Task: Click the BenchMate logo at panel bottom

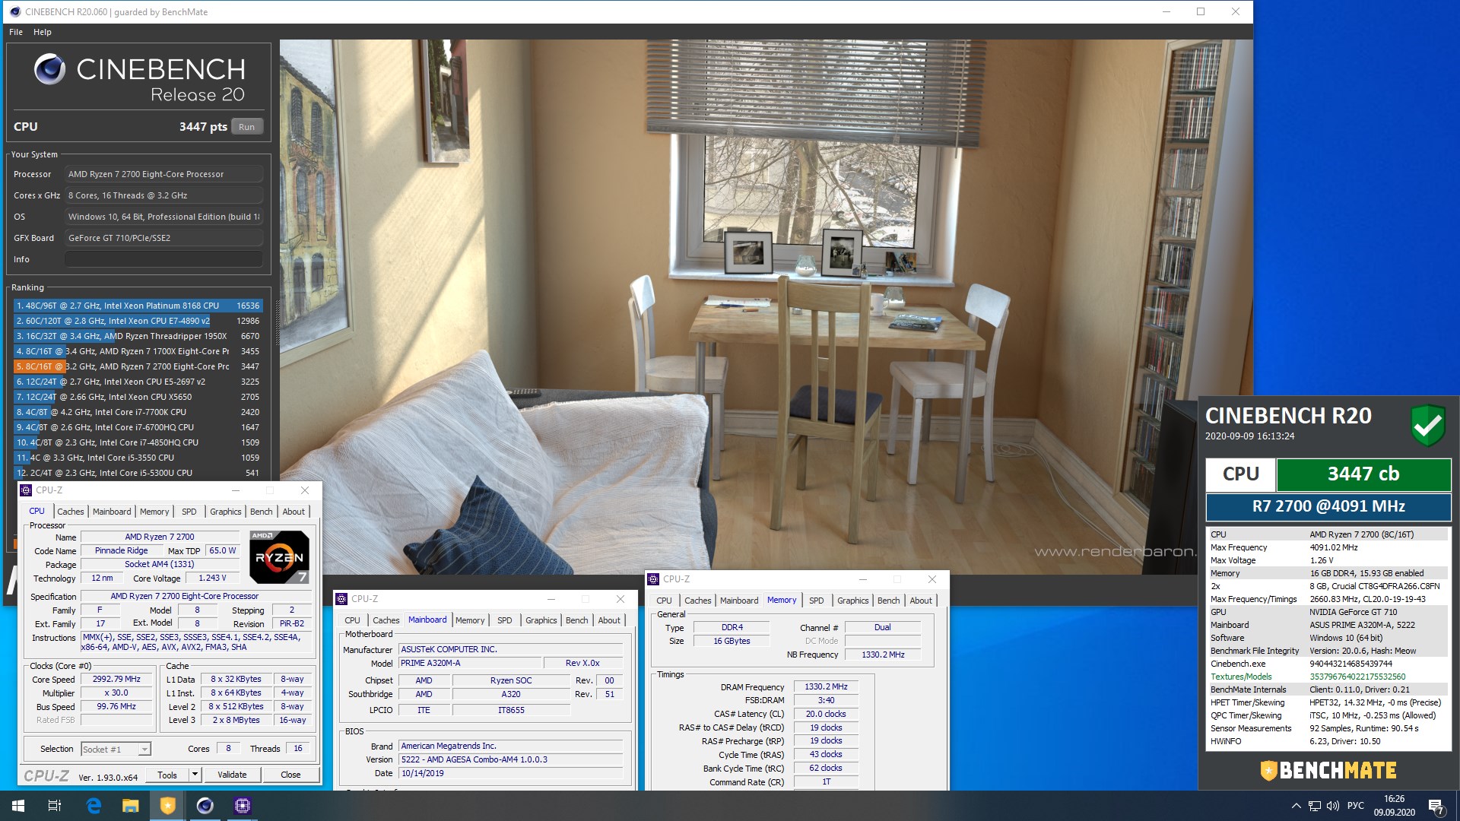Action: tap(1328, 770)
